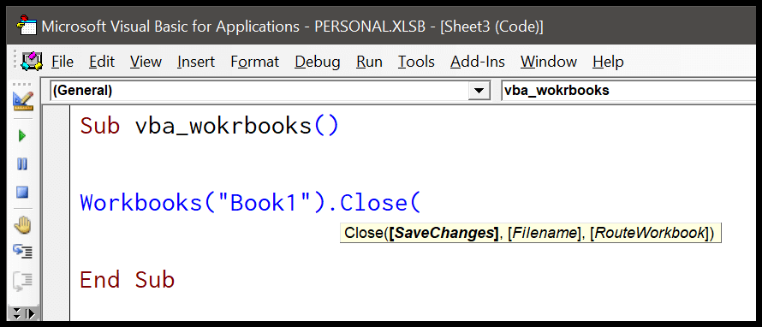Open the Edit menu
The image size is (762, 327).
[102, 62]
